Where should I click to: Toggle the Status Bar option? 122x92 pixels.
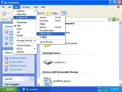(x=25, y=14)
